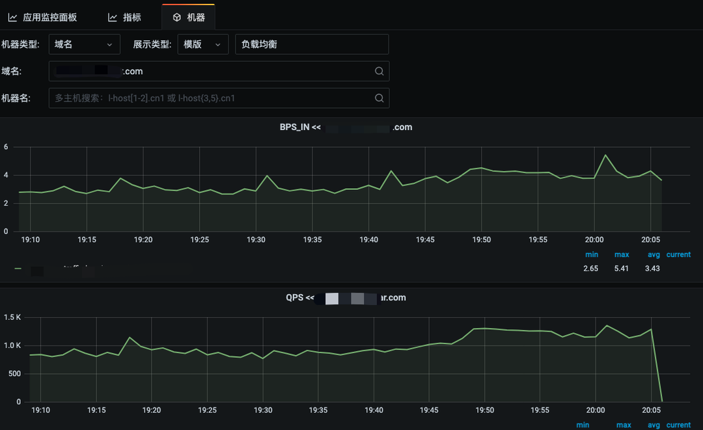The width and height of the screenshot is (703, 430).
Task: Sort BPS_IN legend by current column
Action: click(x=678, y=254)
